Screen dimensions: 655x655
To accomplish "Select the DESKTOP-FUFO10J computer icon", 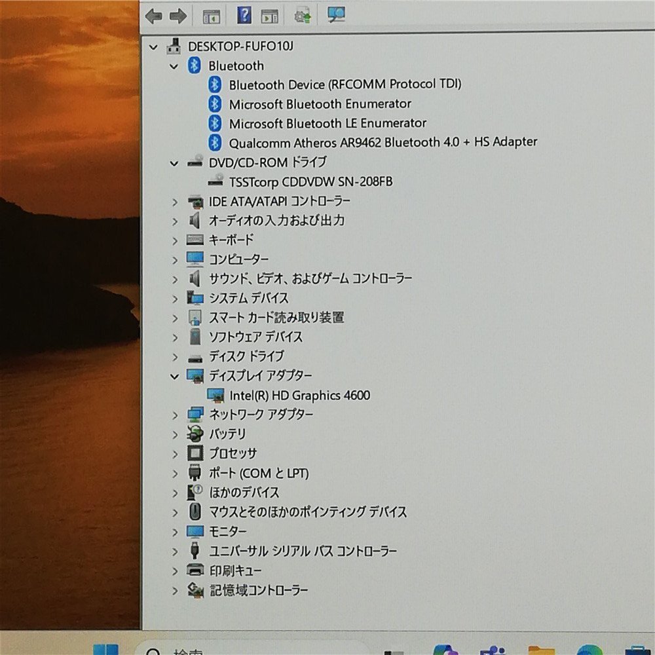I will click(x=174, y=46).
